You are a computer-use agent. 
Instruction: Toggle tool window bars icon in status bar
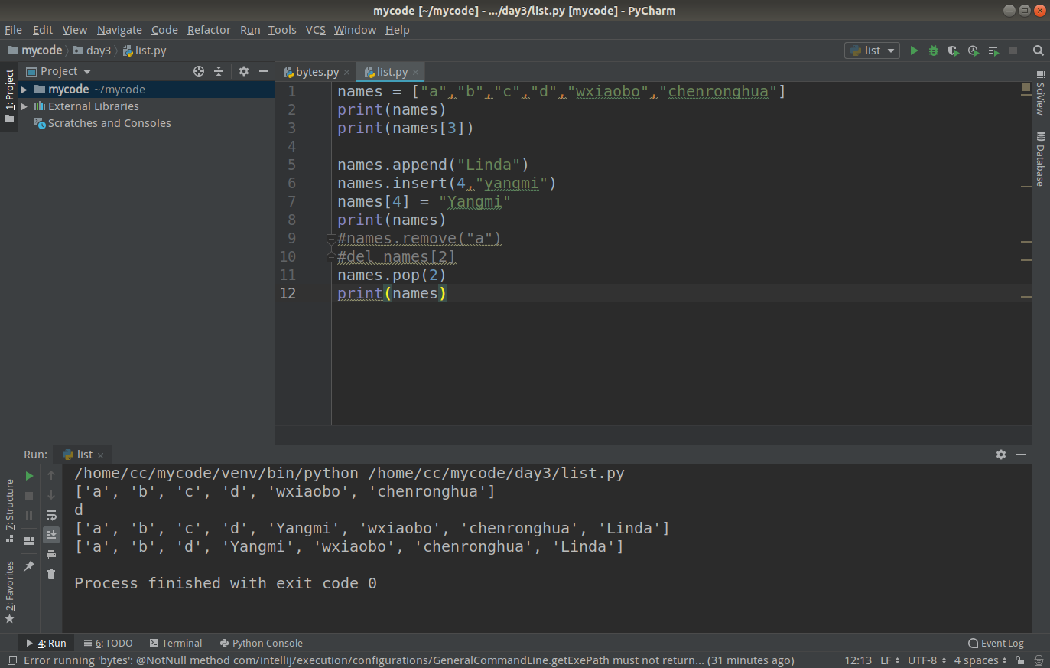tap(11, 660)
